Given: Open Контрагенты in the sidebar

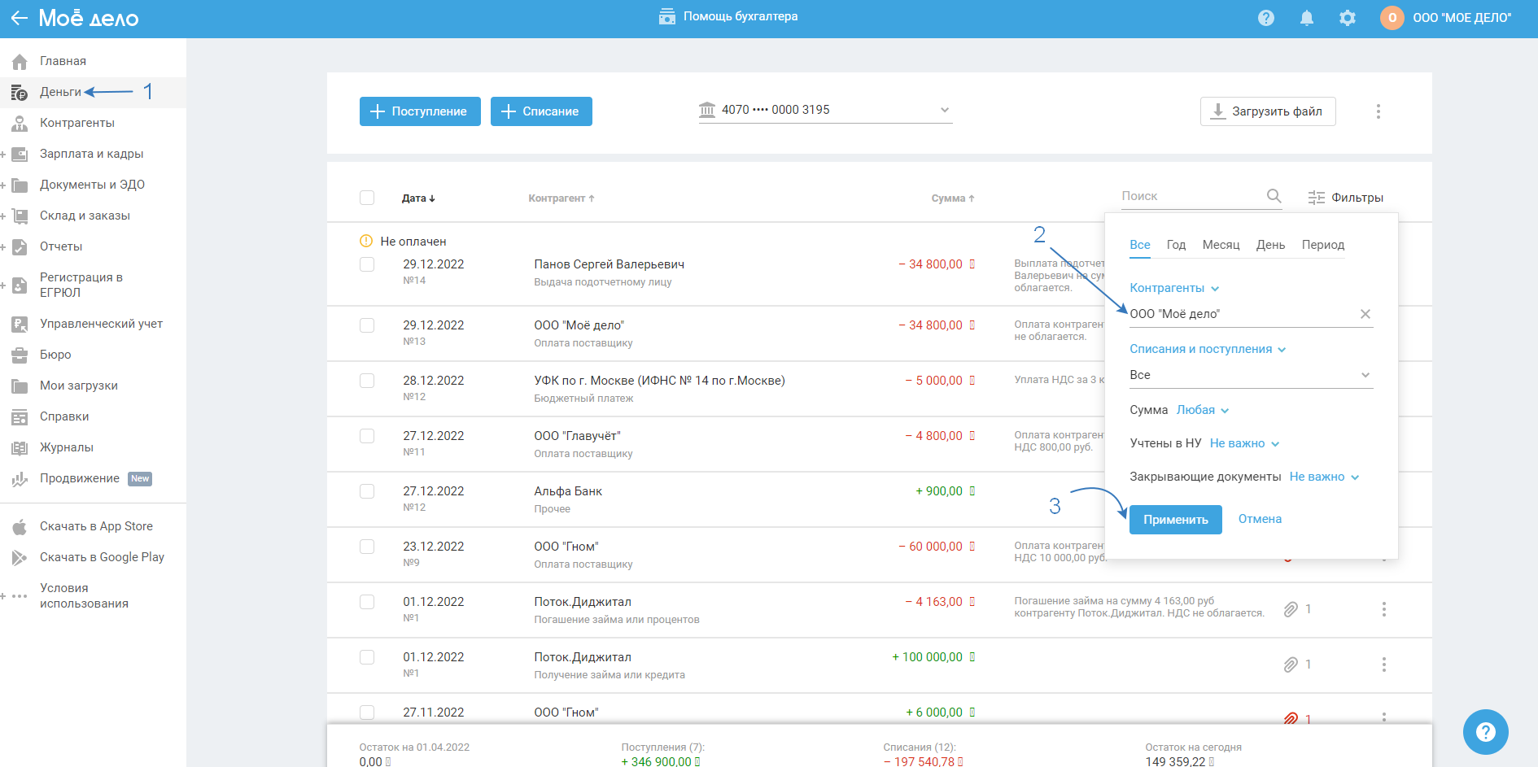Looking at the screenshot, I should click(x=76, y=123).
